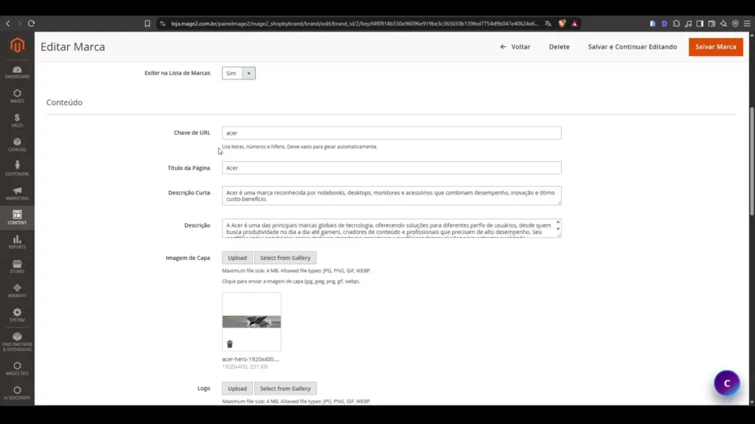Click the acer-hero-1920x400 file name
Viewport: 755px width, 424px height.
tap(251, 359)
